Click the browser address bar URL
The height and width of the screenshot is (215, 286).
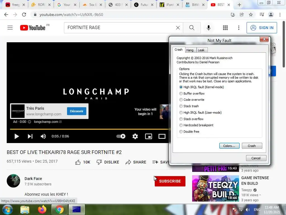coord(71,15)
